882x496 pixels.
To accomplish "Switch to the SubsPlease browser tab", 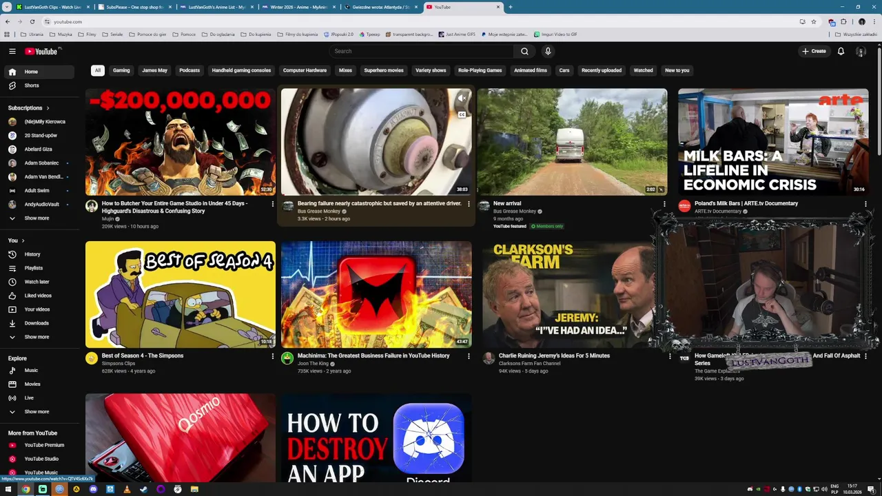I will coord(134,7).
